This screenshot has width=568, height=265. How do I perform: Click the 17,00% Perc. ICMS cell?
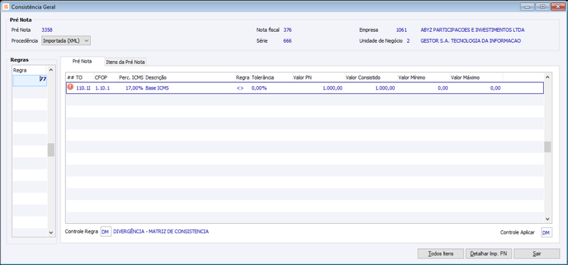(x=131, y=88)
